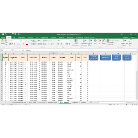Click the blue ÜRÜN BİLGİLERİ button
138x138 pixels.
[94, 58]
